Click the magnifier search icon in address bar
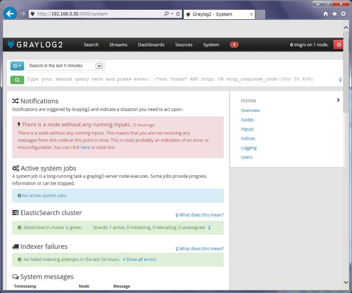 pos(166,14)
